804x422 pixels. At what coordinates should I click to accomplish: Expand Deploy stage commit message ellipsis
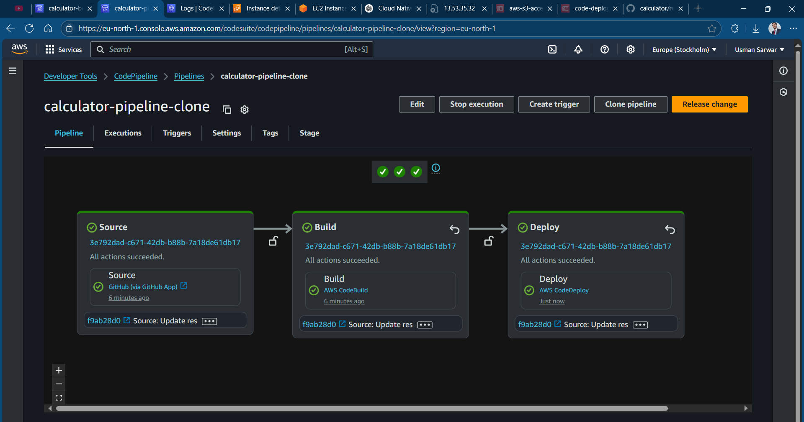[x=640, y=325]
